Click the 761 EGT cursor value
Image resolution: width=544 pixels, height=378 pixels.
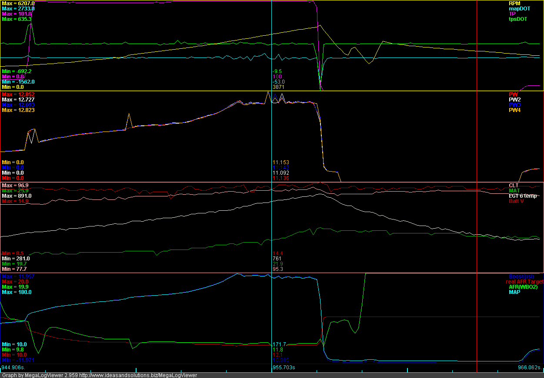click(x=277, y=259)
